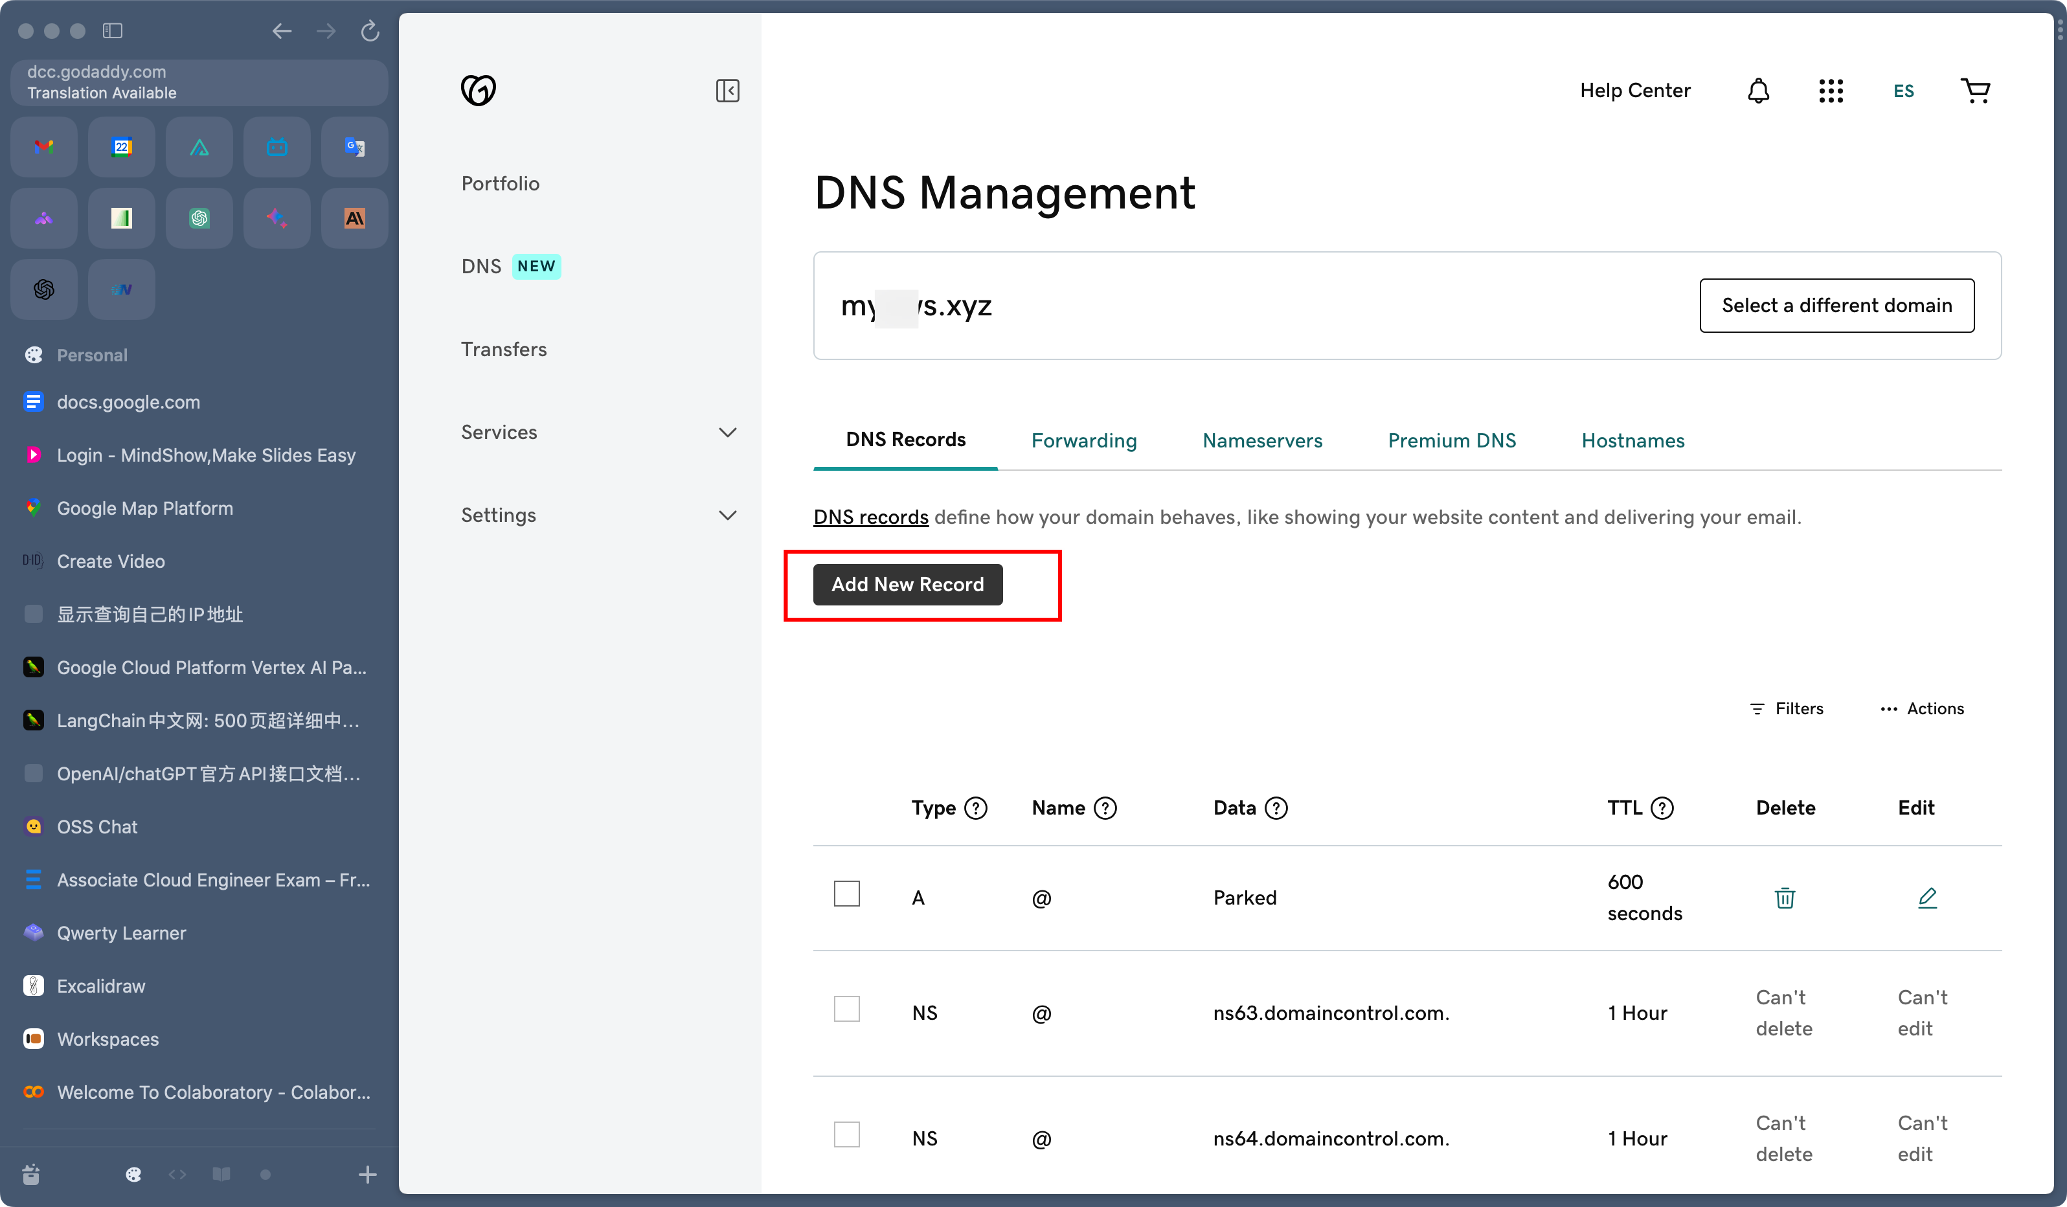
Task: Click the edit pencil icon for A record
Action: (x=1926, y=897)
